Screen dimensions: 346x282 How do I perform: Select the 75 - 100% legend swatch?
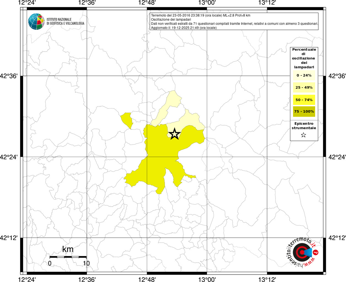(x=304, y=112)
